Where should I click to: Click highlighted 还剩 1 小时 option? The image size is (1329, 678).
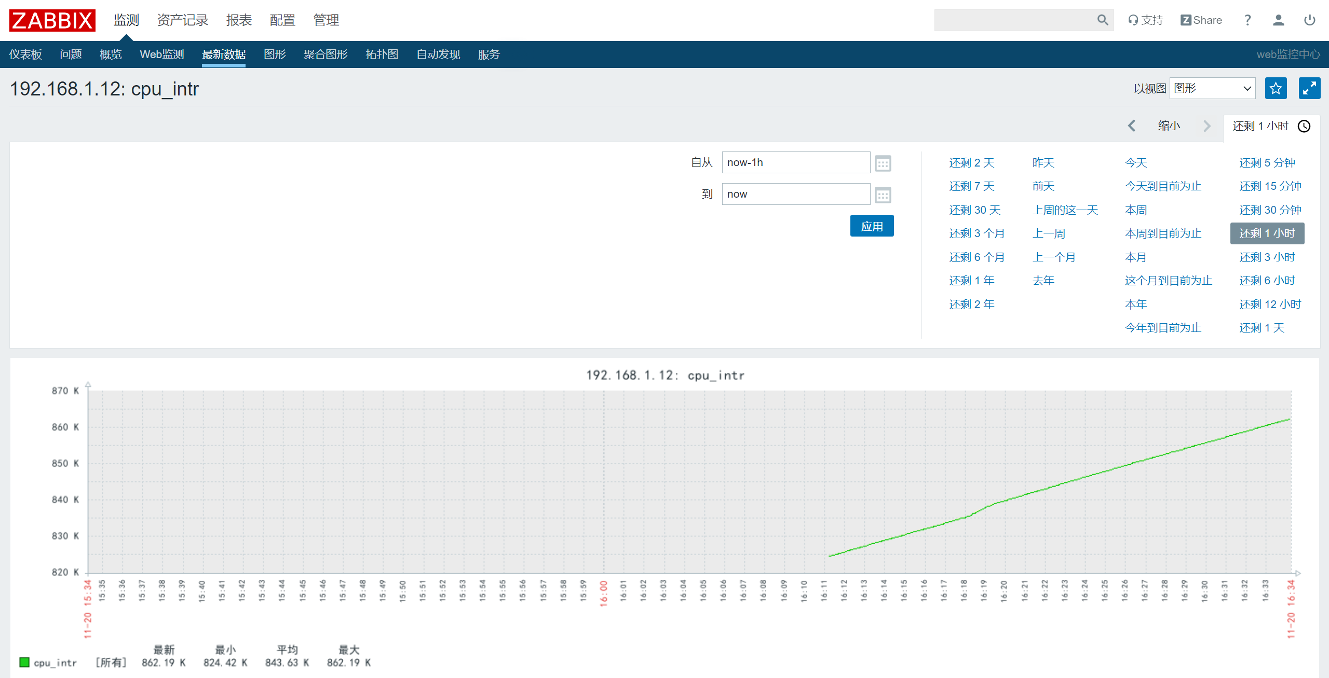click(x=1267, y=233)
